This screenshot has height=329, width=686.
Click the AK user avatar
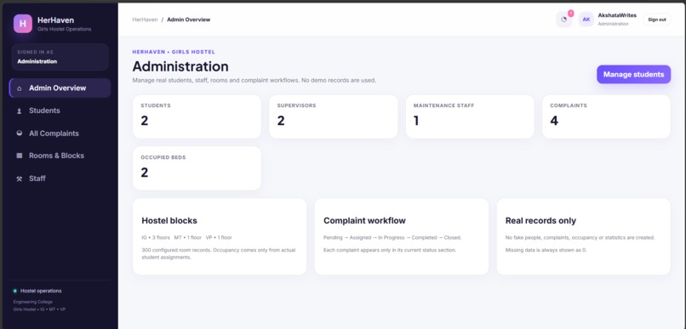click(586, 20)
